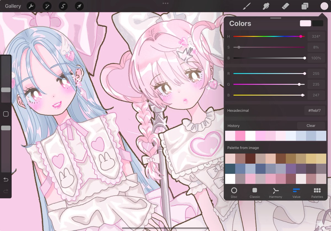This screenshot has height=231, width=331.
Task: Switch to the Classic color picker
Action: (x=255, y=192)
